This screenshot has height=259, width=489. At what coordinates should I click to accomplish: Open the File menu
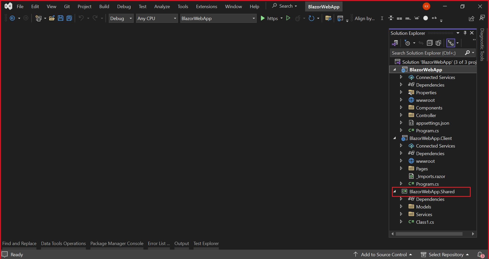click(20, 6)
